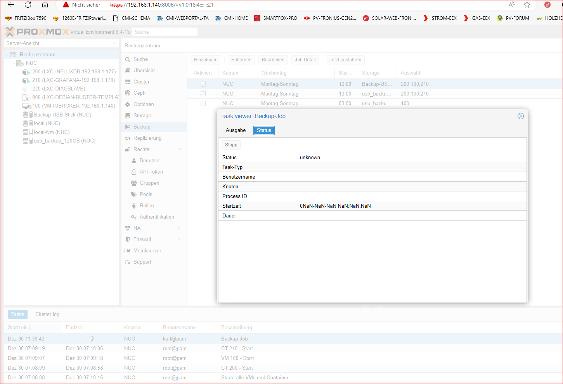The height and width of the screenshot is (384, 563).
Task: Switch to Cluster log tab
Action: (x=47, y=314)
